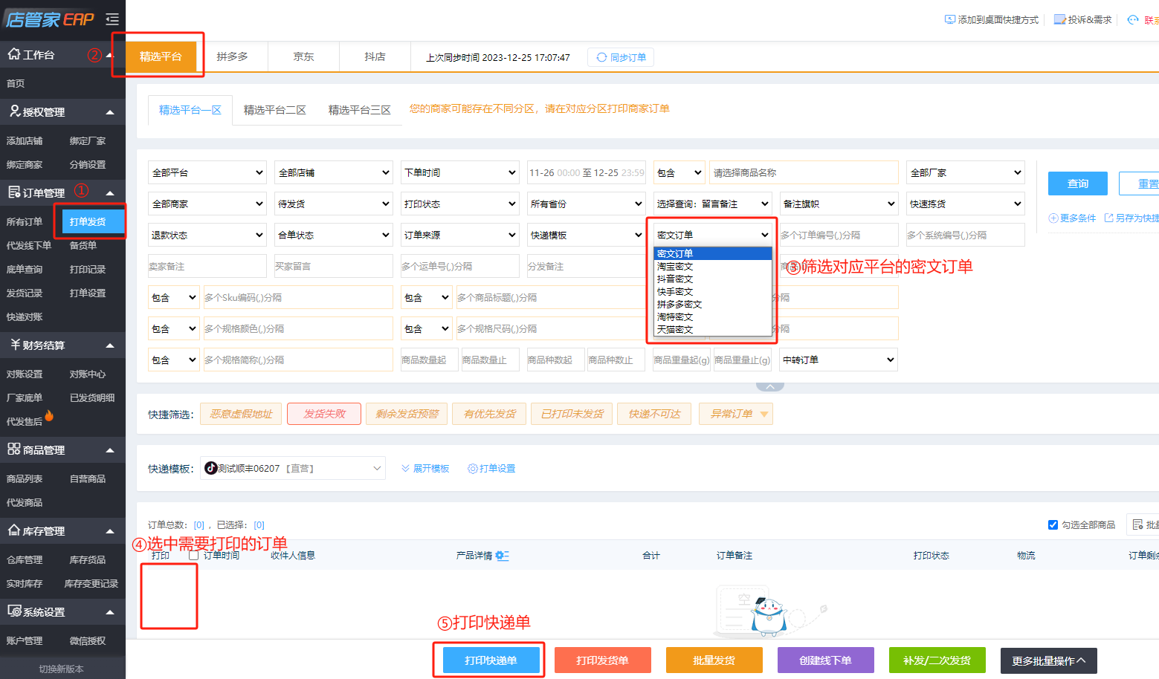The image size is (1159, 679).
Task: Open the 全部厂家 dropdown
Action: [966, 172]
